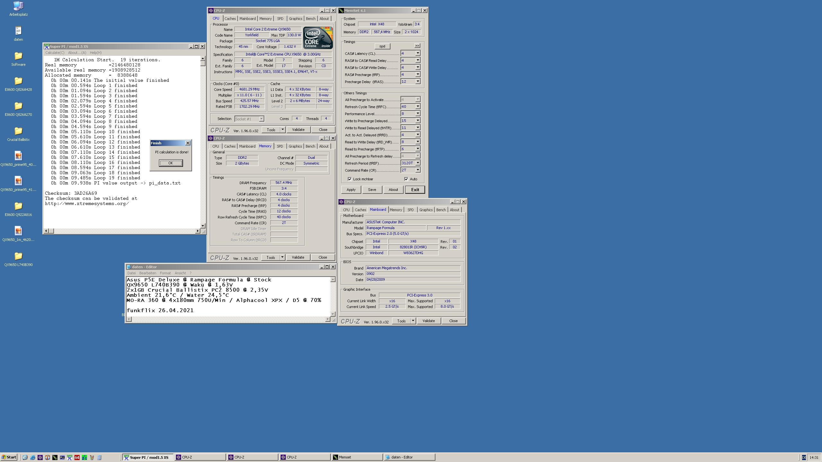
Task: Select the QX9650_1m_4620 image file
Action: pos(18,234)
